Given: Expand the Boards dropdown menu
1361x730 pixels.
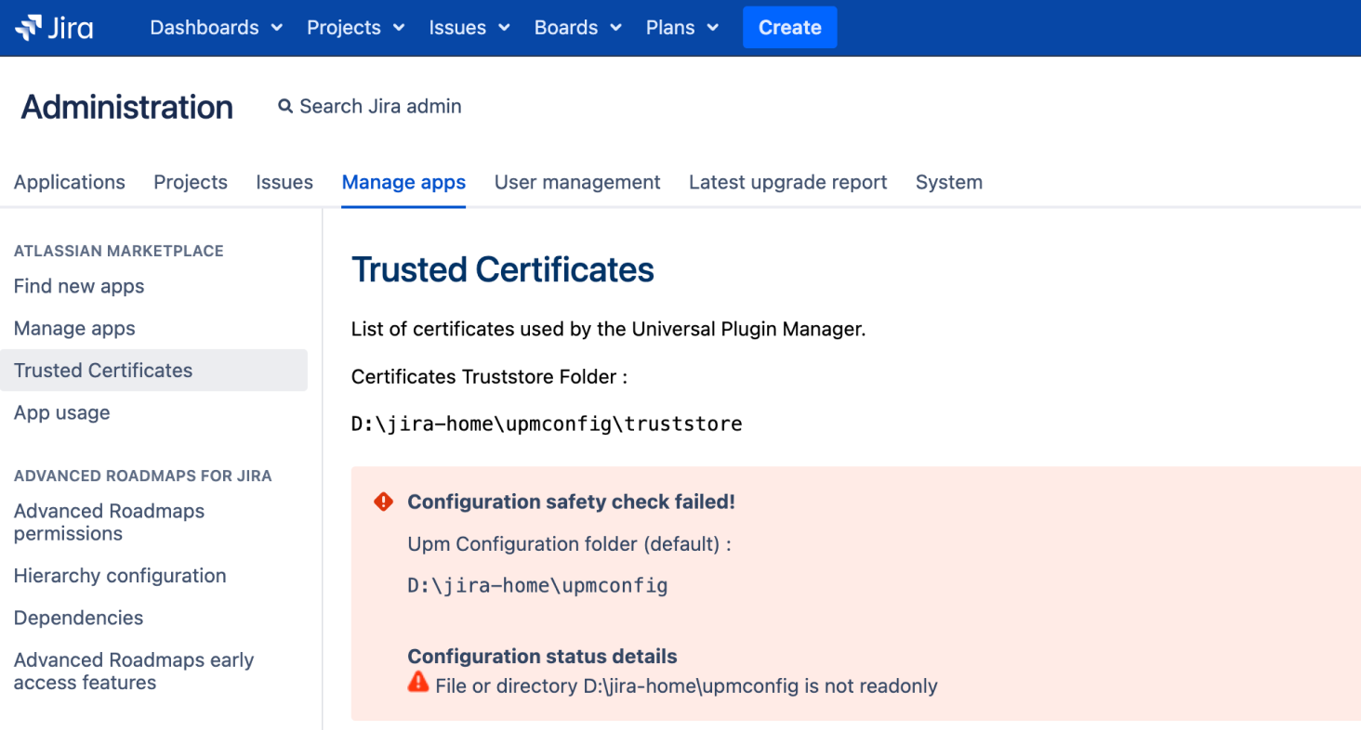Looking at the screenshot, I should [577, 28].
